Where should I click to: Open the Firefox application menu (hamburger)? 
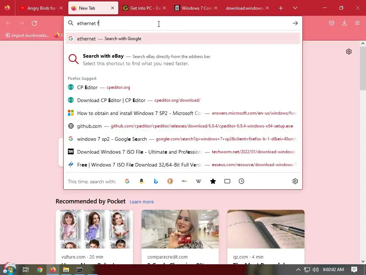357,23
